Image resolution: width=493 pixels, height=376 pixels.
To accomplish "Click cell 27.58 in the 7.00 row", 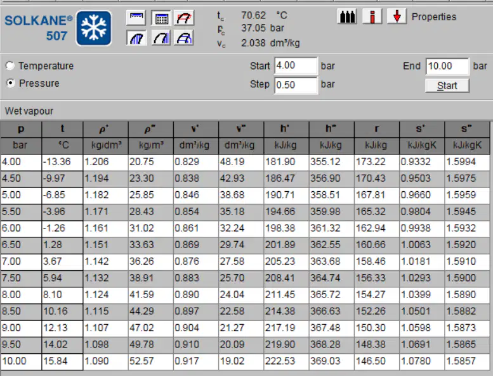I will point(241,261).
